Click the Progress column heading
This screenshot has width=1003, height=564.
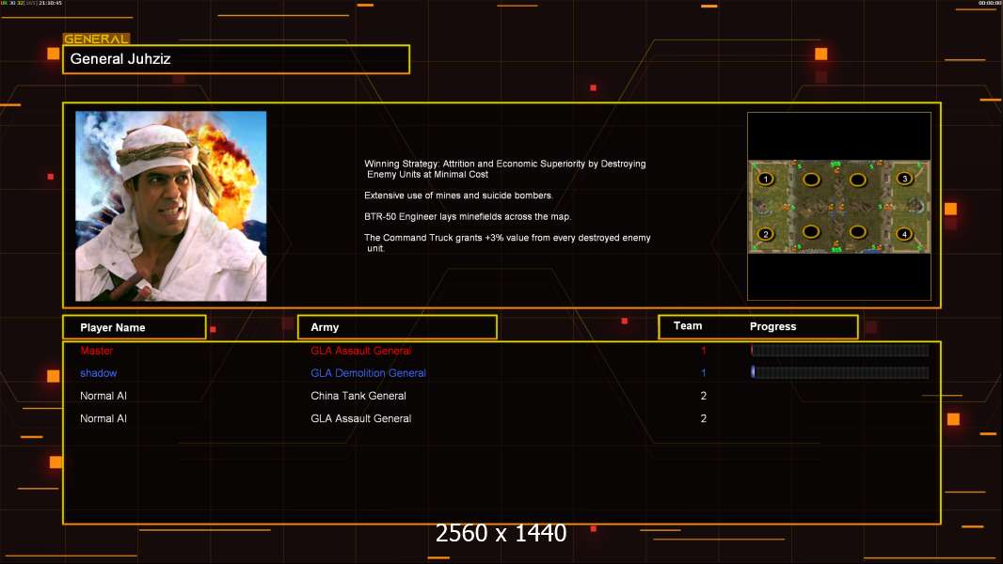[x=772, y=326]
